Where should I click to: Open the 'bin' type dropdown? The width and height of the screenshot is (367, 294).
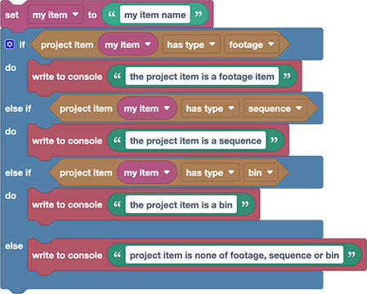pyautogui.click(x=261, y=172)
